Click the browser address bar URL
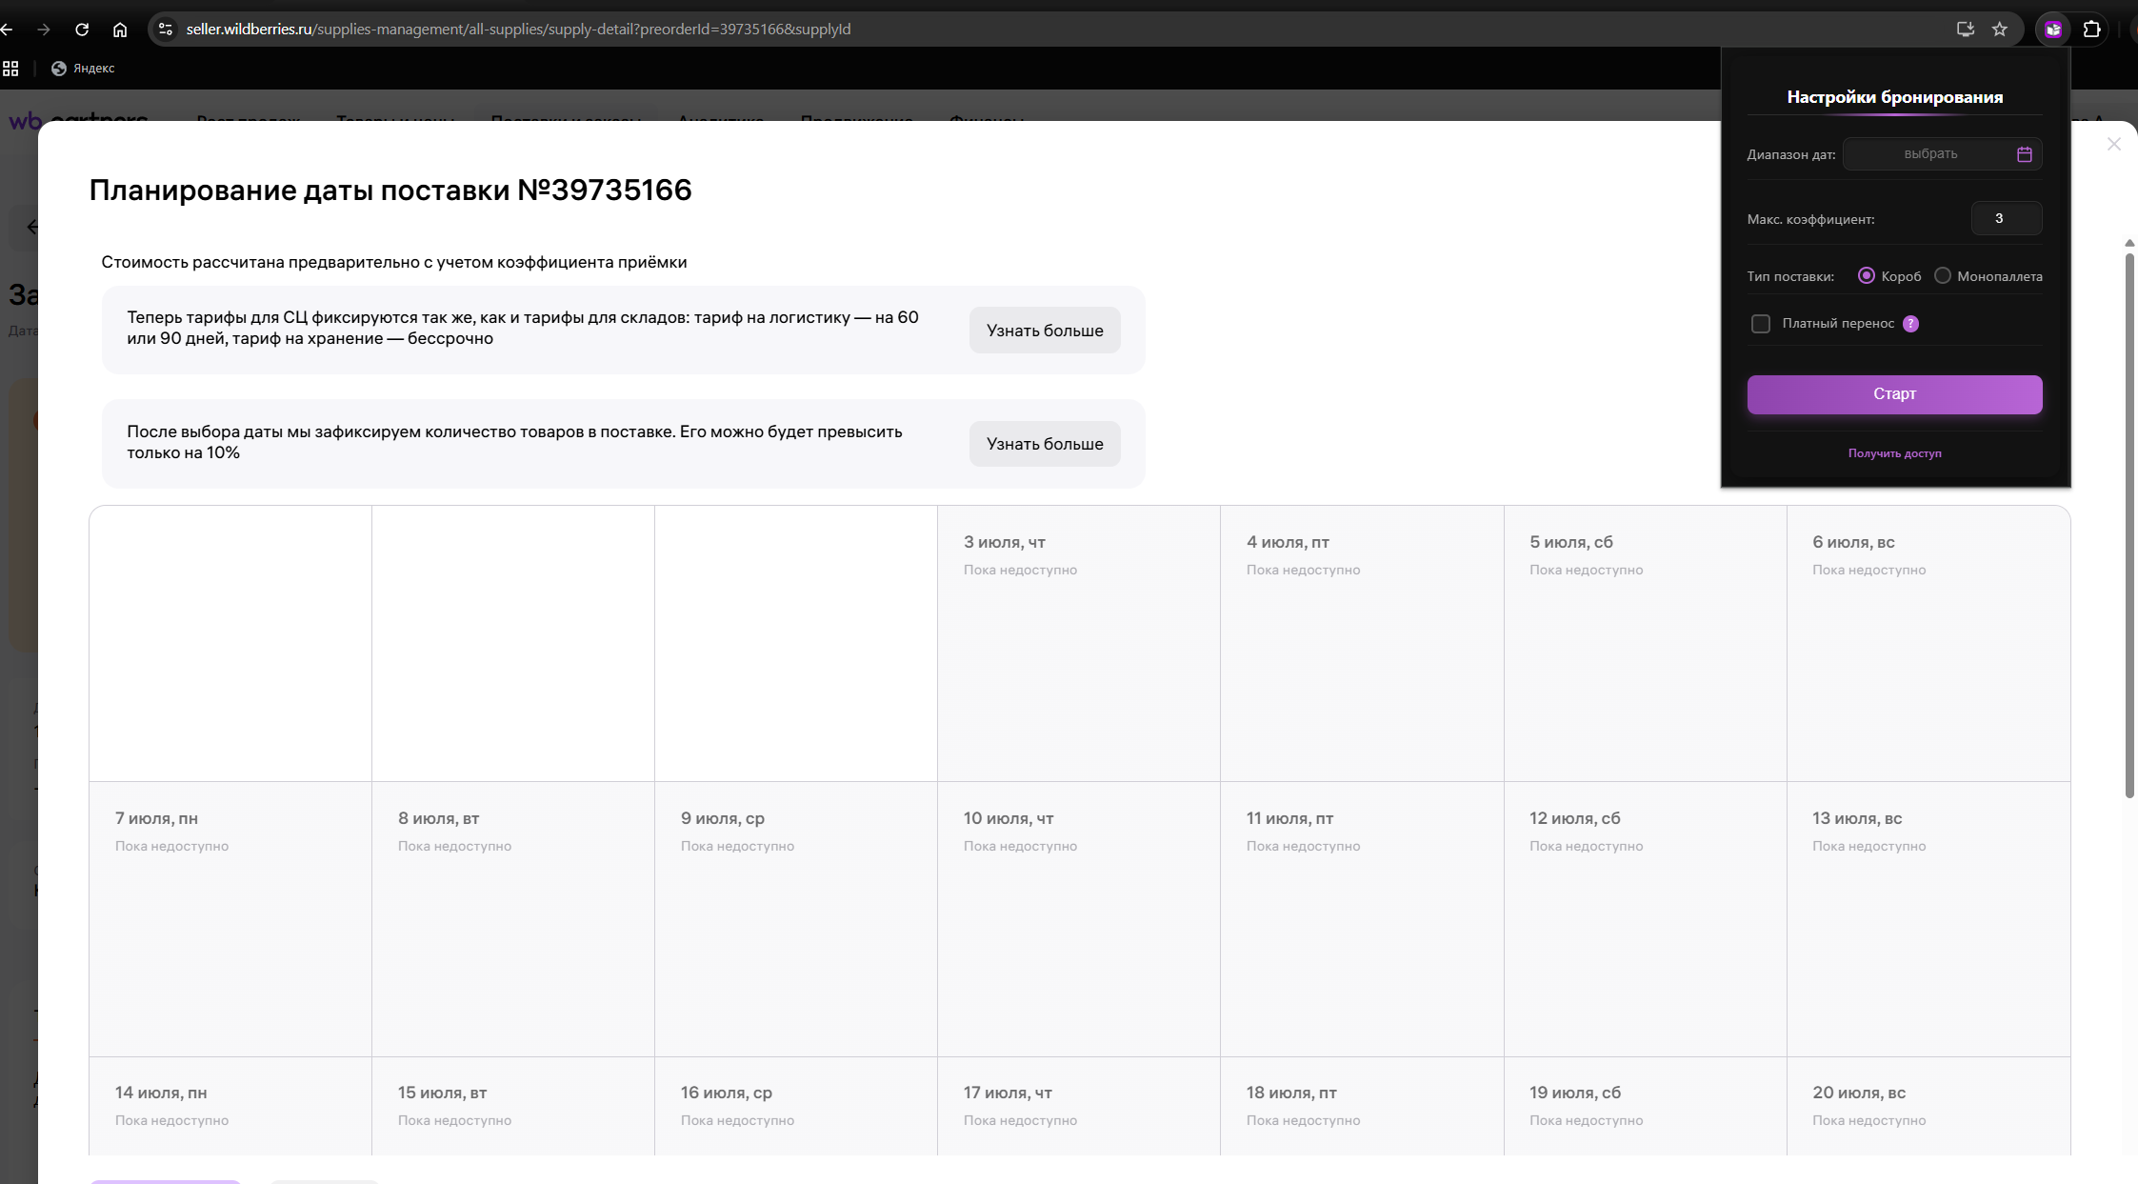The height and width of the screenshot is (1184, 2138). coord(518,30)
